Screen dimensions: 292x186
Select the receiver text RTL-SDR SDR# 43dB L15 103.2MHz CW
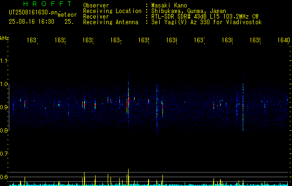click(205, 17)
